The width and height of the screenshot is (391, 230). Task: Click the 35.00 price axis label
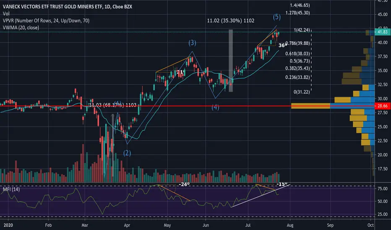pos(383,71)
